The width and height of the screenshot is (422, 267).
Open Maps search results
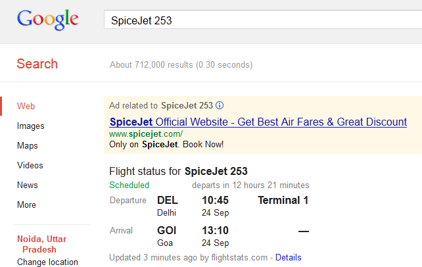tap(28, 145)
